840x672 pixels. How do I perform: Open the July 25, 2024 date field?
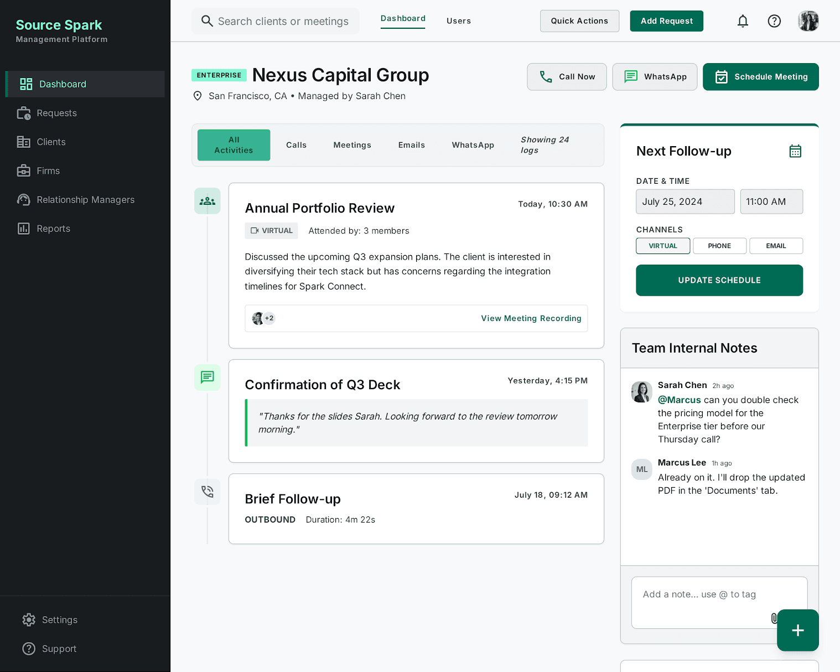coord(685,201)
